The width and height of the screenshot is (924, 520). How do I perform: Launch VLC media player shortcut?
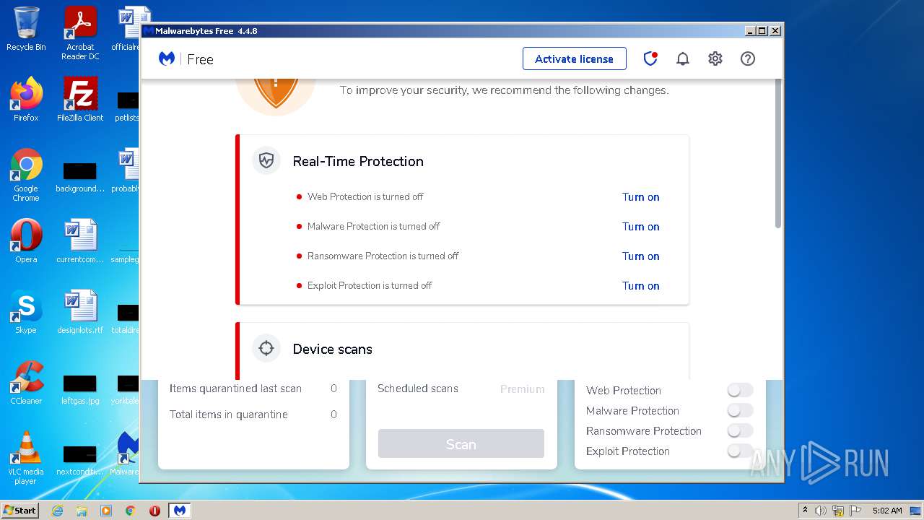click(26, 458)
